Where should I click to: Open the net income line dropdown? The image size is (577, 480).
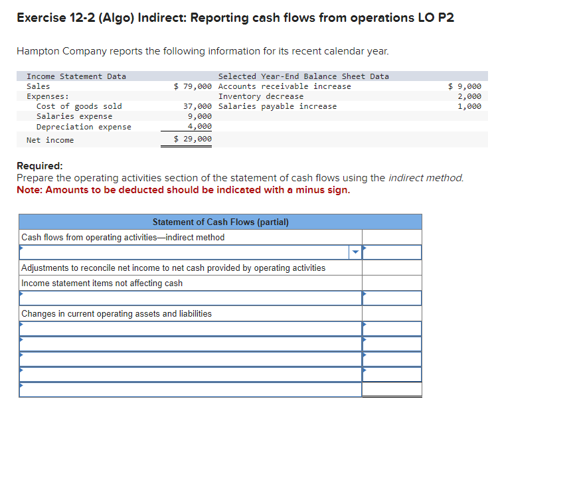coord(356,252)
